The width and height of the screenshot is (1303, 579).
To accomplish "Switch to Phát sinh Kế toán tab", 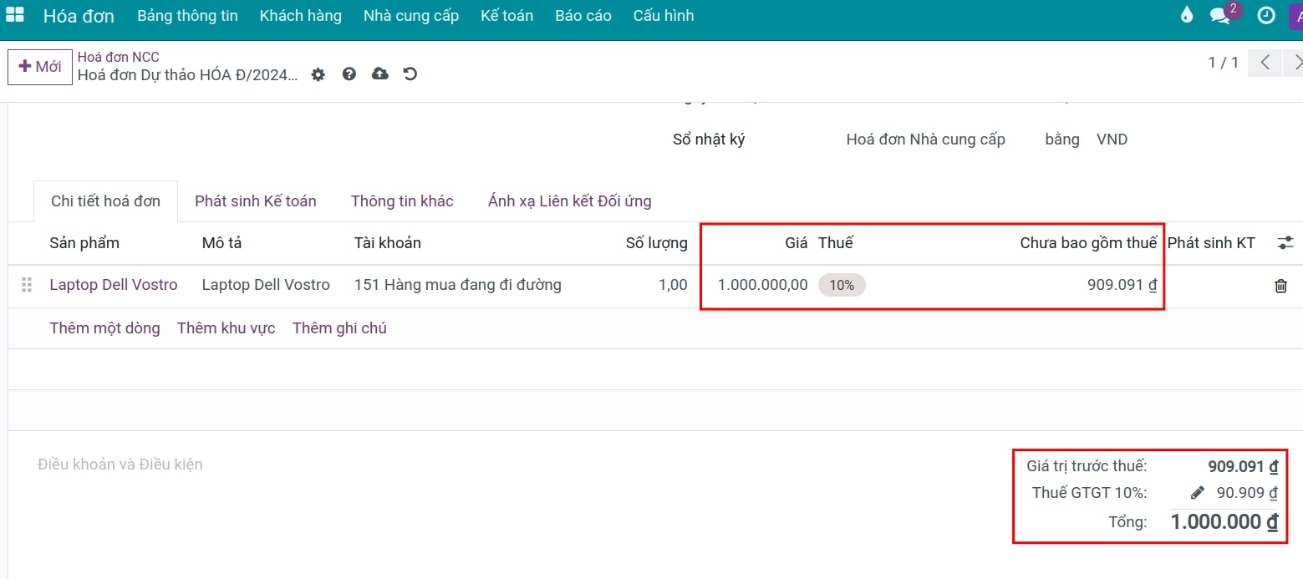I will coord(255,201).
